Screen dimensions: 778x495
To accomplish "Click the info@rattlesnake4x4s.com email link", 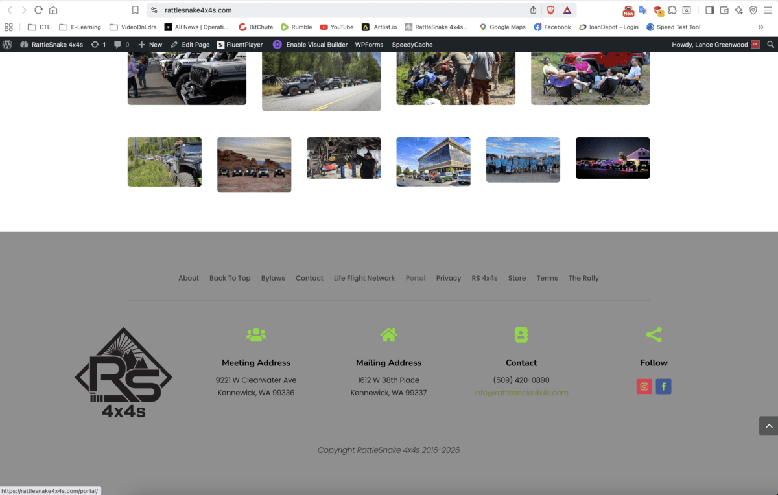I will (521, 393).
